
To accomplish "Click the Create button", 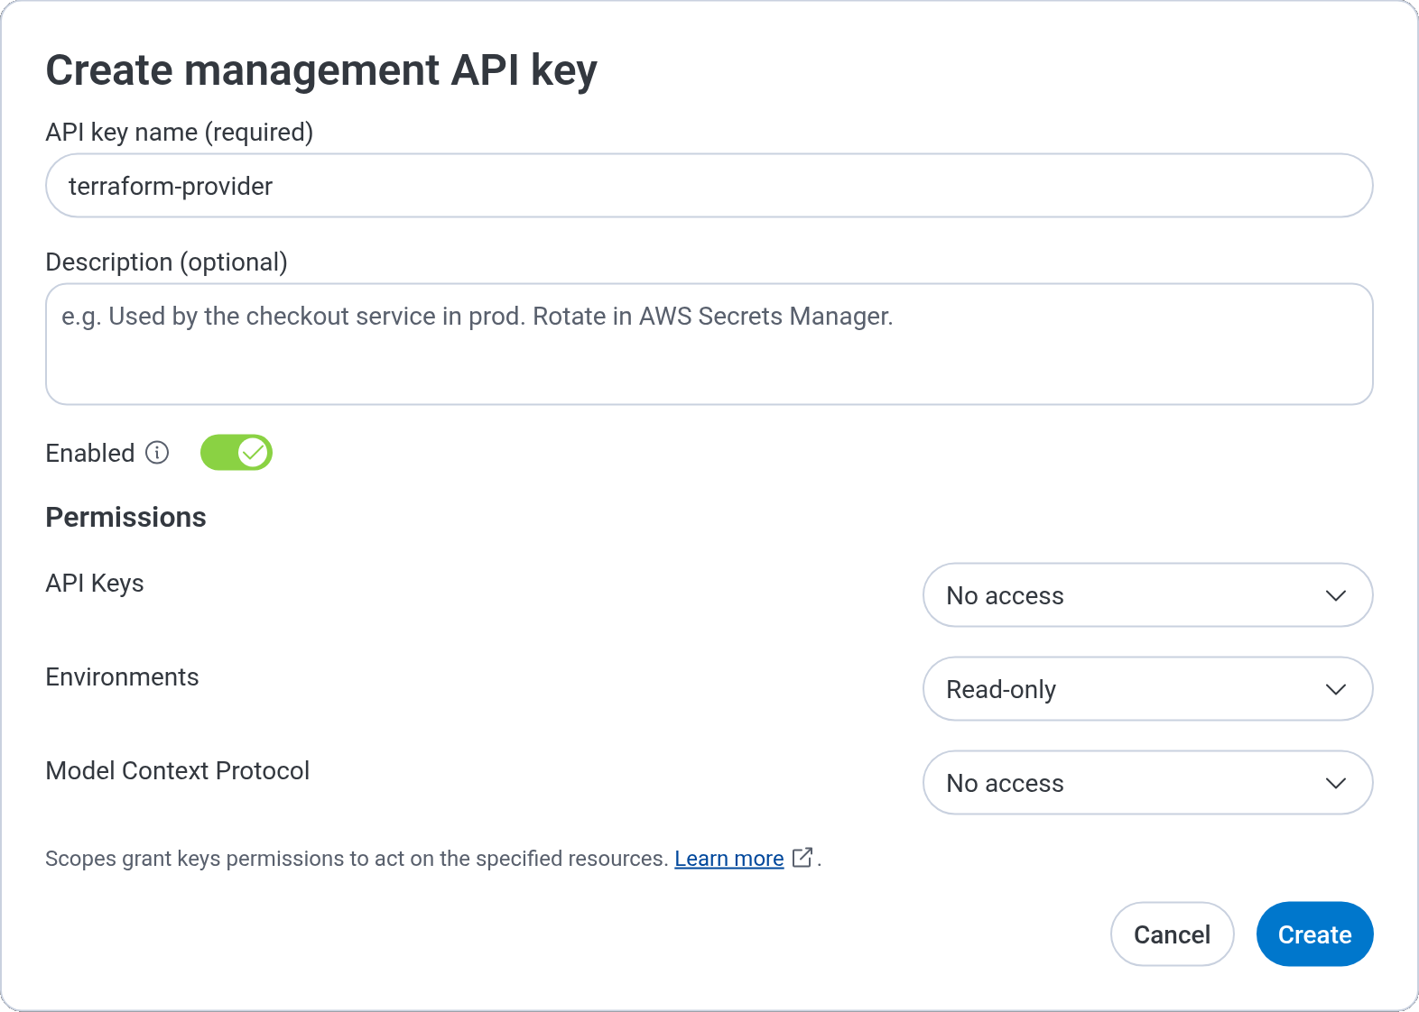I will [x=1314, y=934].
